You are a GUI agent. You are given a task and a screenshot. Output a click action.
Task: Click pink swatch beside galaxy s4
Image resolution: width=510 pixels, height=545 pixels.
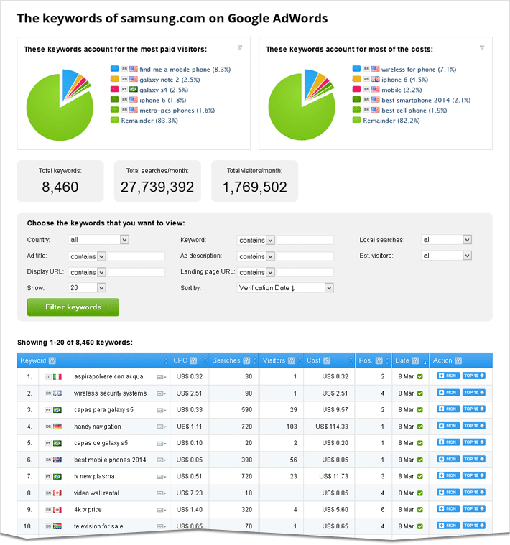point(114,89)
